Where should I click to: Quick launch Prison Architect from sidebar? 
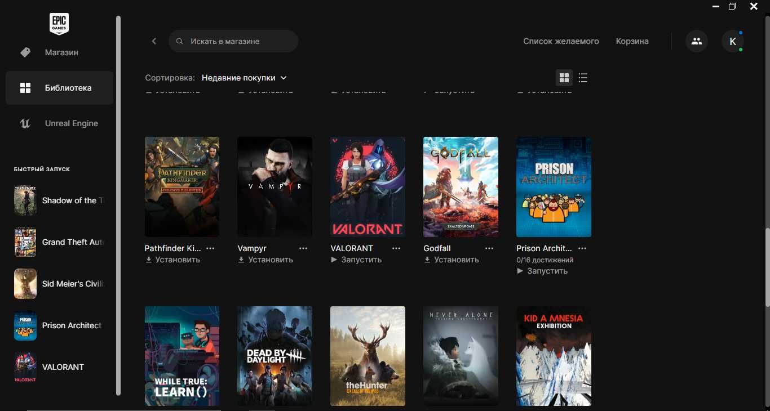point(59,325)
